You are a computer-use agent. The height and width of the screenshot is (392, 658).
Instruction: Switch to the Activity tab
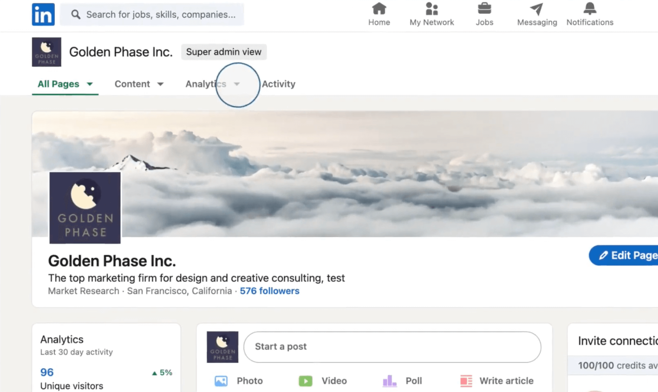coord(278,84)
